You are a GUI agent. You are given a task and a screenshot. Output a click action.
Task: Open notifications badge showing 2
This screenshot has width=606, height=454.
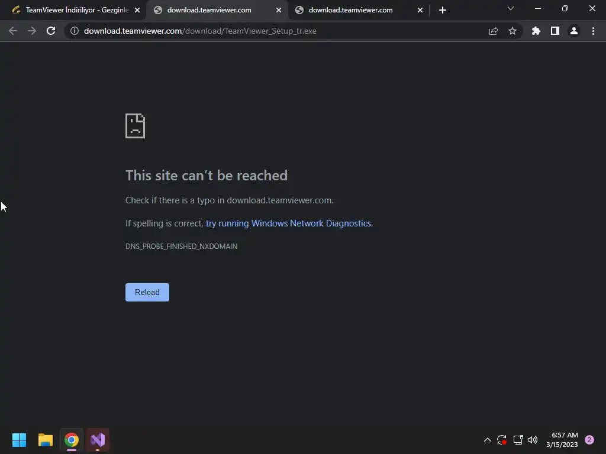pos(589,440)
